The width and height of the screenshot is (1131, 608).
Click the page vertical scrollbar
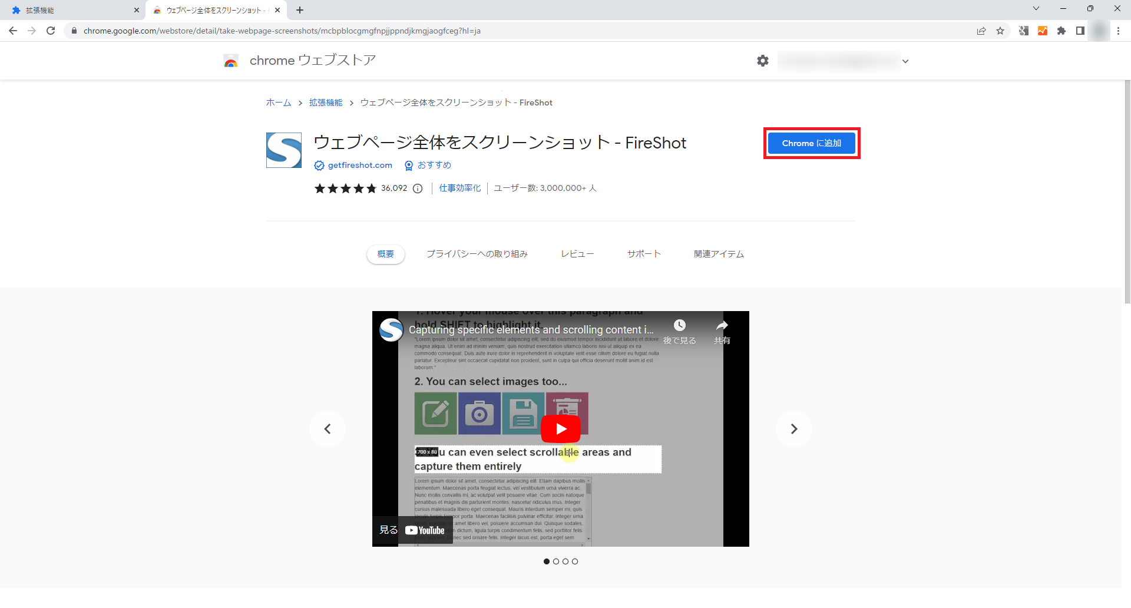pos(1127,192)
